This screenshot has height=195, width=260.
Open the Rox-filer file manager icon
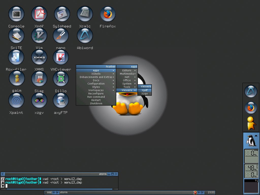[16, 57]
